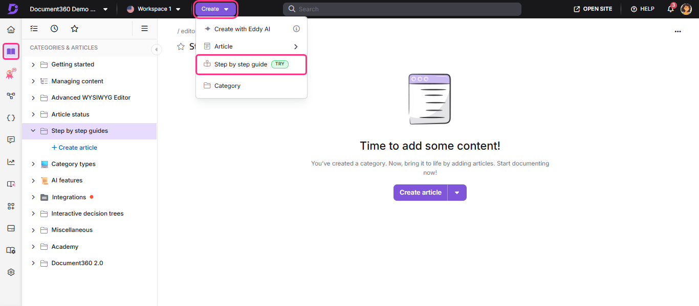Click the Create article button
This screenshot has width=699, height=306.
pos(420,193)
